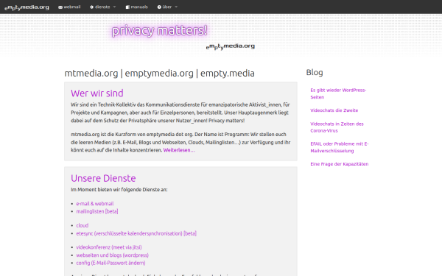Open Eine Frage der Kapazitäten post

[340, 164]
